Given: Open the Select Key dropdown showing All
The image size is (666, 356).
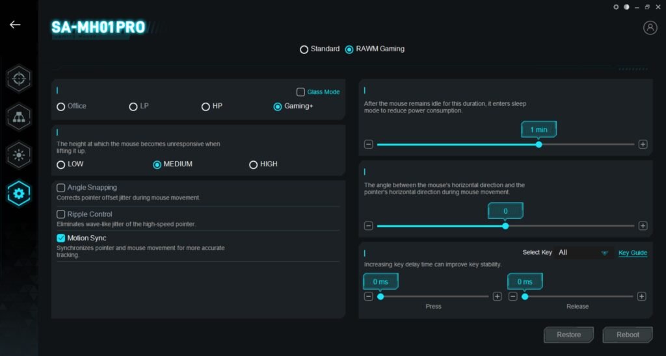Looking at the screenshot, I should (583, 253).
